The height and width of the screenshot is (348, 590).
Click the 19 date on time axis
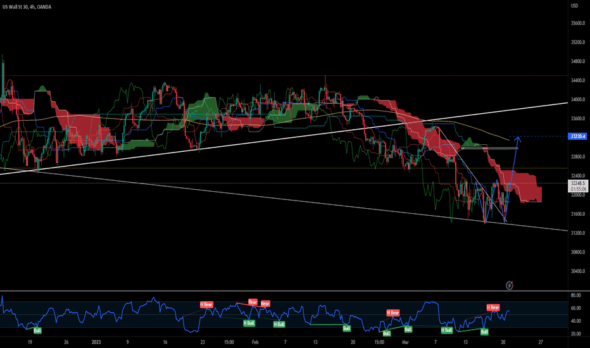pyautogui.click(x=30, y=342)
